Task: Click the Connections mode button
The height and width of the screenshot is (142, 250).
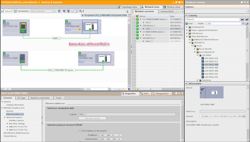Action: click(x=21, y=11)
